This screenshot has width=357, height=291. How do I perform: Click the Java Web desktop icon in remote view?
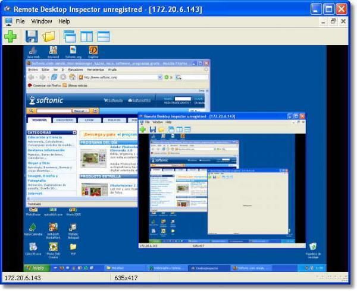pyautogui.click(x=33, y=52)
